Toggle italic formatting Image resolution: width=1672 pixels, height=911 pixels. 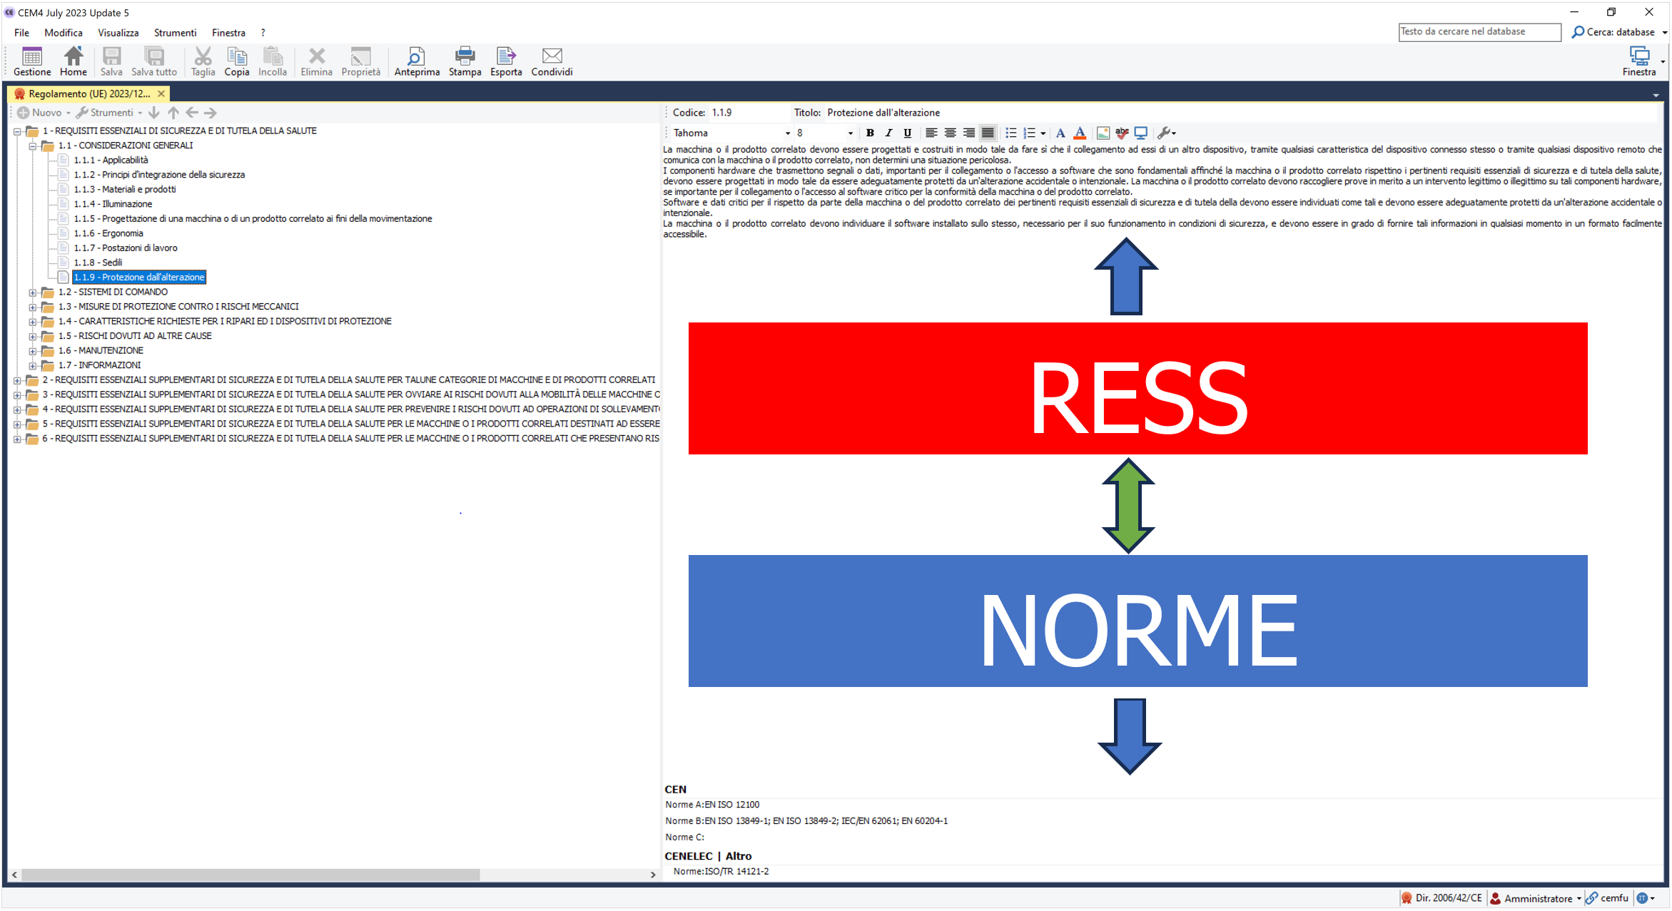(x=888, y=133)
